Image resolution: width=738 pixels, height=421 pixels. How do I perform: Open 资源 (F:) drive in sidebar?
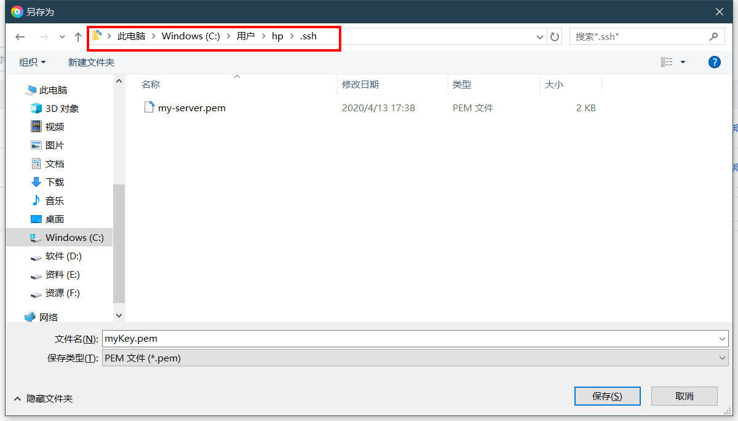click(63, 293)
